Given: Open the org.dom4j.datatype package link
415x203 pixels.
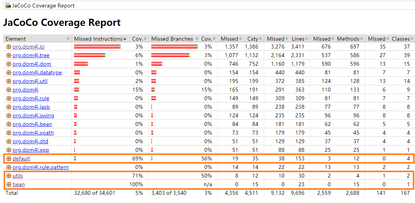Looking at the screenshot, I should (37, 73).
